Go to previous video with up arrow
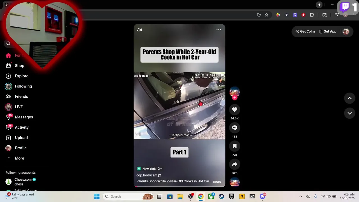This screenshot has width=359, height=202. [x=349, y=98]
